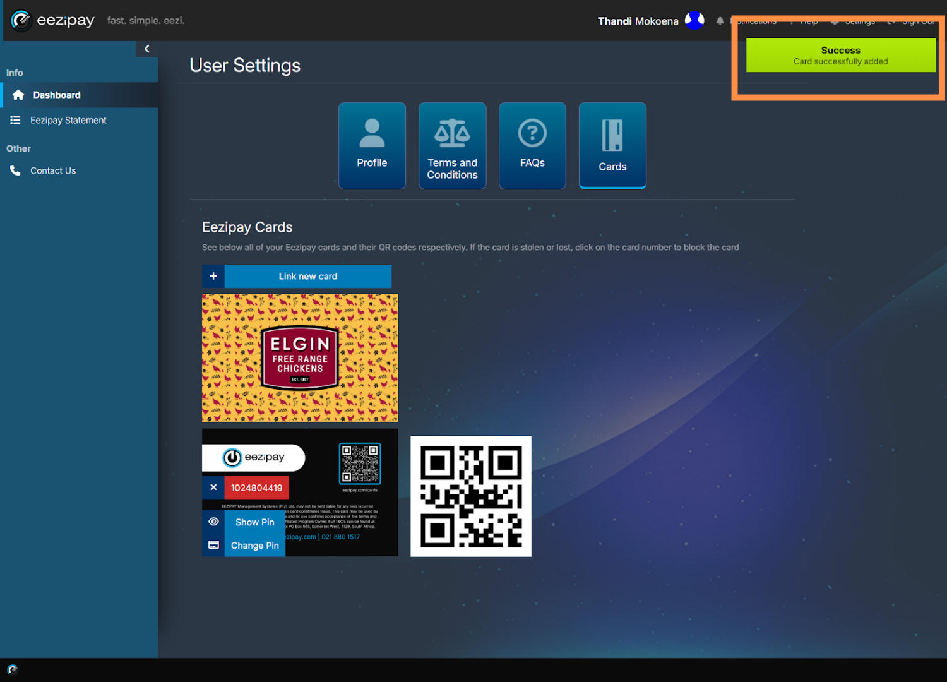Open the FAQs tile

(532, 145)
